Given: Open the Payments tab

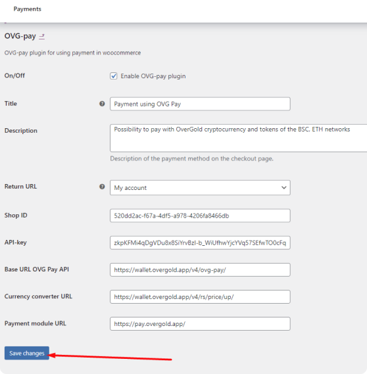Looking at the screenshot, I should (27, 9).
